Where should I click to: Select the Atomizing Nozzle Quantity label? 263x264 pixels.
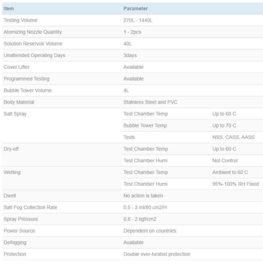[x=33, y=32]
